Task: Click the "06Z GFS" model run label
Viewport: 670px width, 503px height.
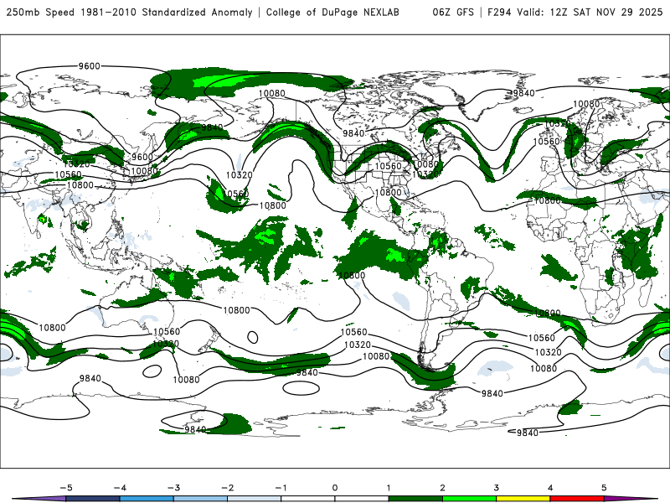Action: pos(453,13)
